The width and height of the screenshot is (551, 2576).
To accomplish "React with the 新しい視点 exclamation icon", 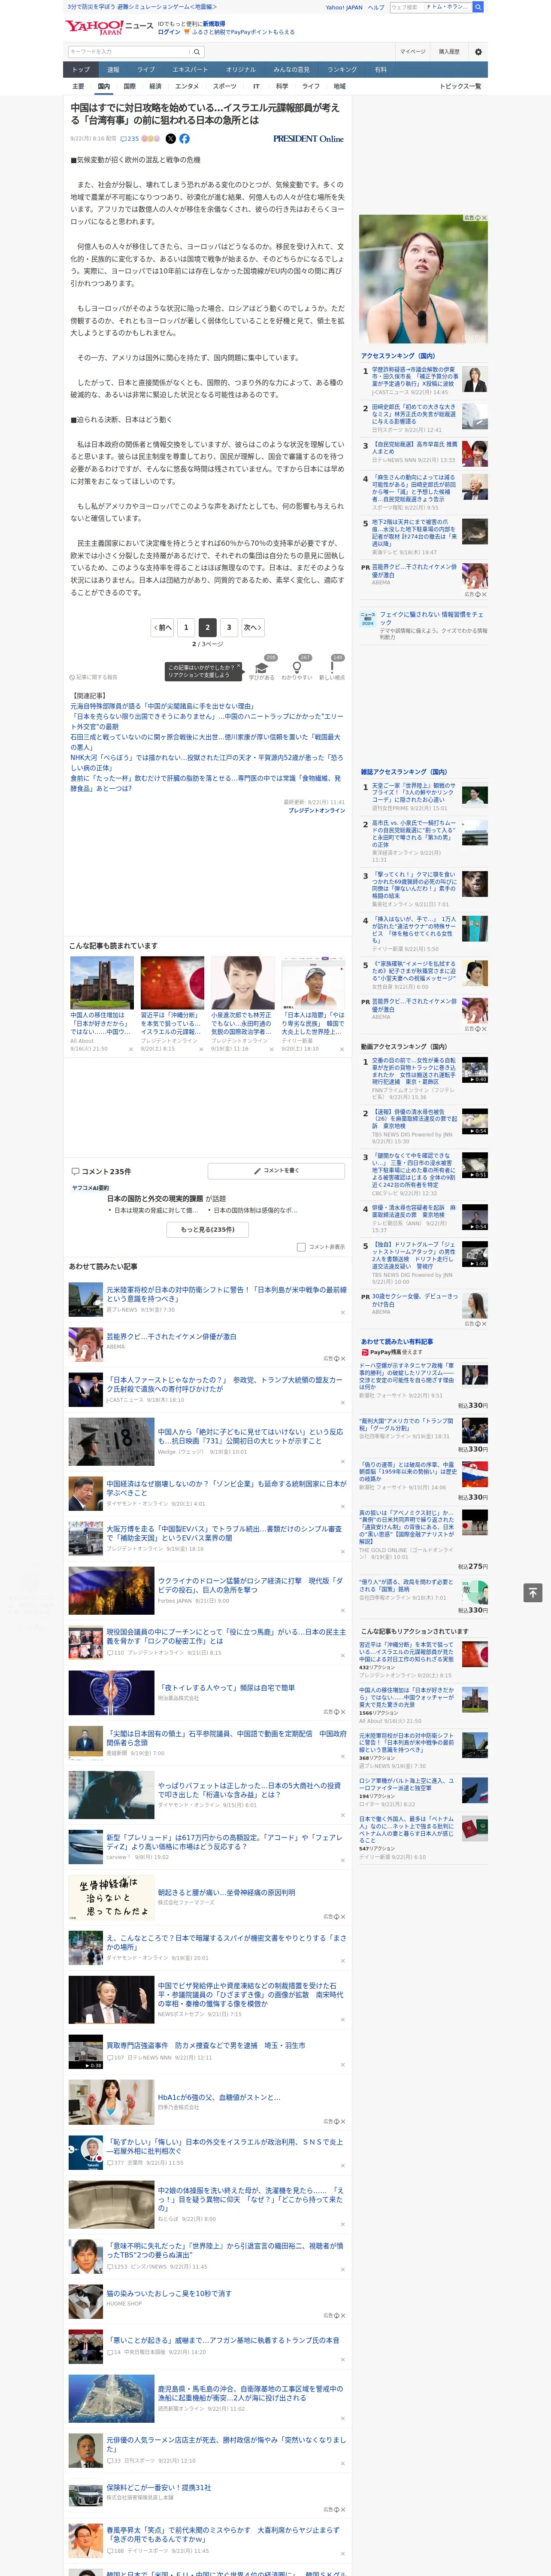I will [x=332, y=668].
